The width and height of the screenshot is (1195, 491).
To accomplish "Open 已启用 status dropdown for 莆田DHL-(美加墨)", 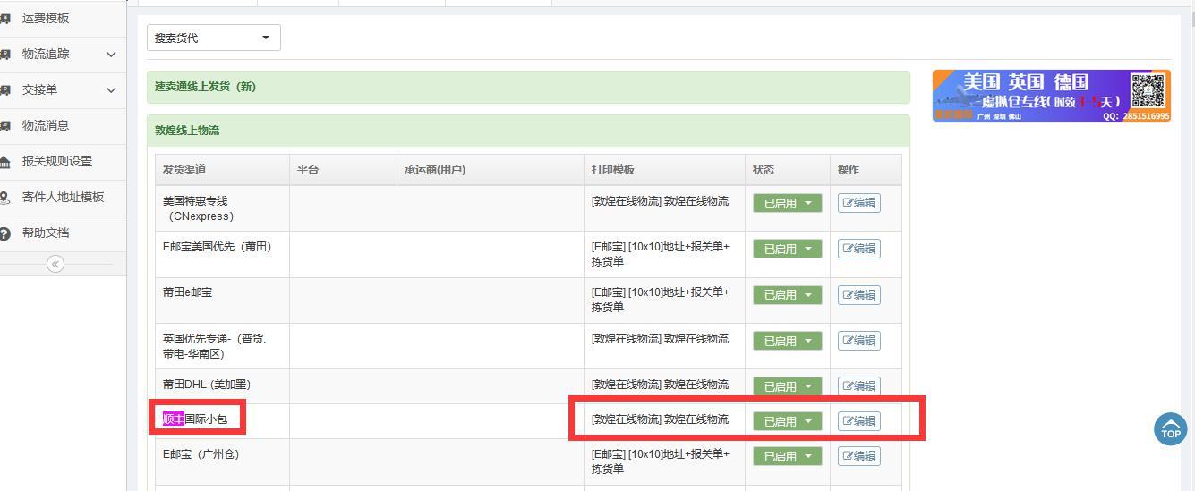I will point(787,386).
